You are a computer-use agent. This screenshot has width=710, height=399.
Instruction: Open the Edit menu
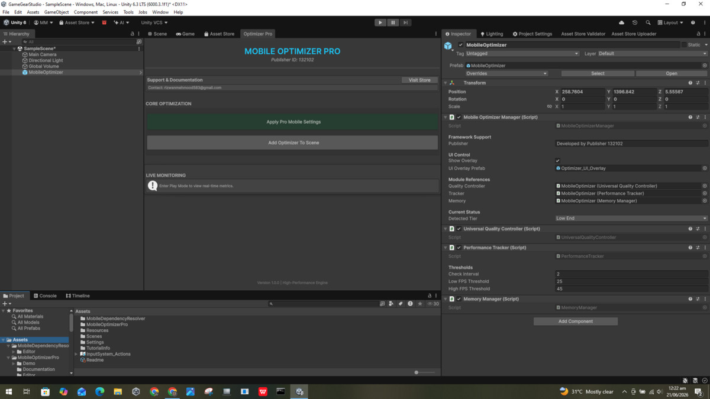tap(18, 12)
